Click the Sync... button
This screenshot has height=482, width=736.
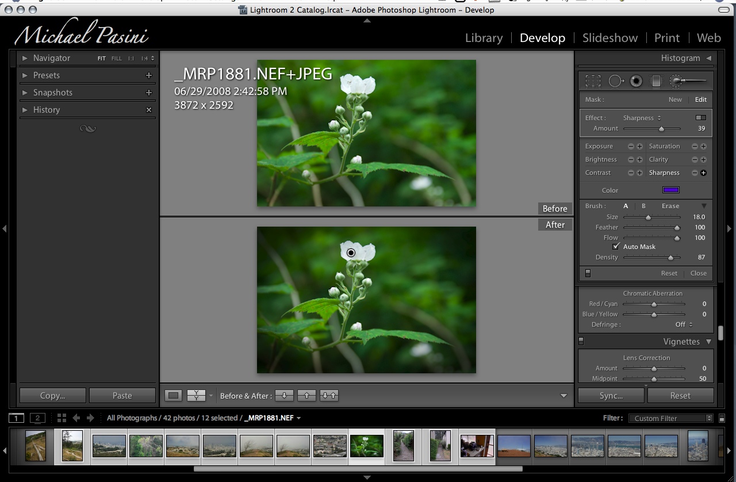[611, 396]
